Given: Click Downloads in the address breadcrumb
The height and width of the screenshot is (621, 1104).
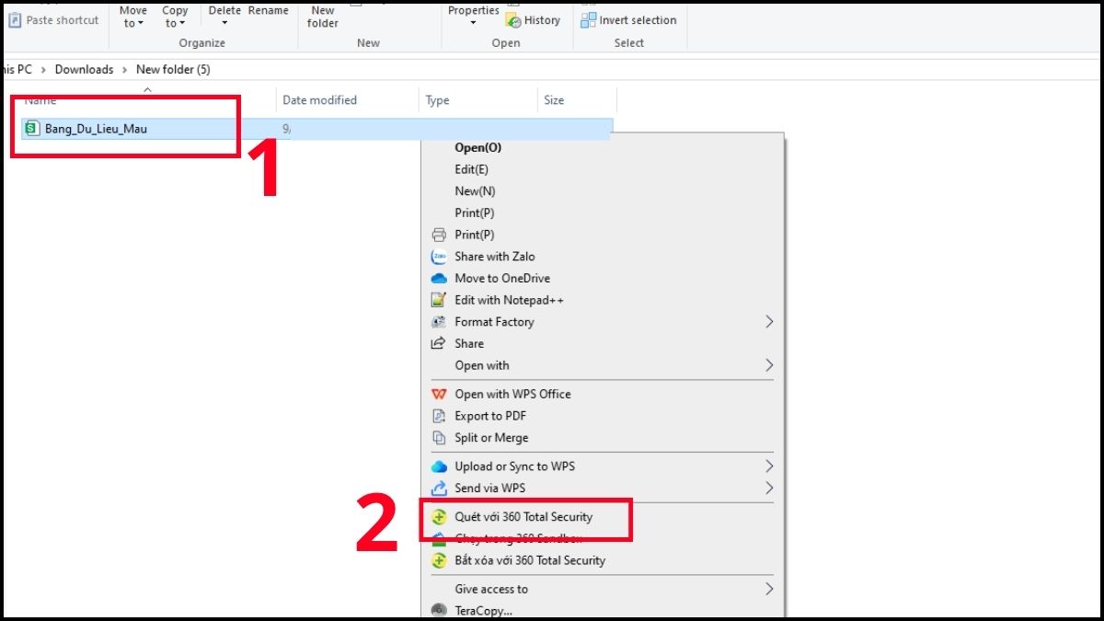Looking at the screenshot, I should tap(84, 69).
